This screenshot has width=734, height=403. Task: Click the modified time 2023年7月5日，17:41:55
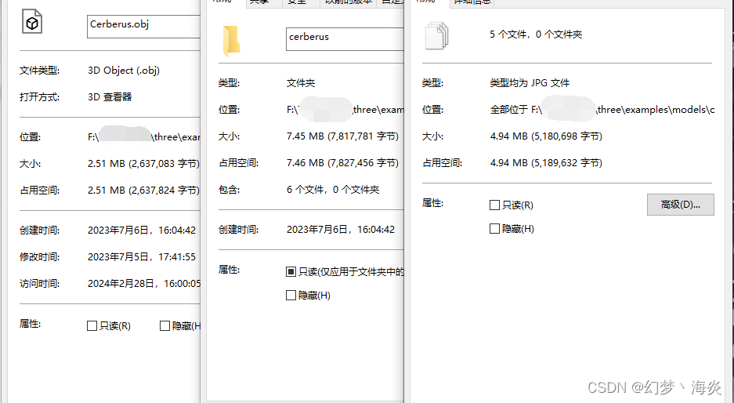pyautogui.click(x=142, y=257)
